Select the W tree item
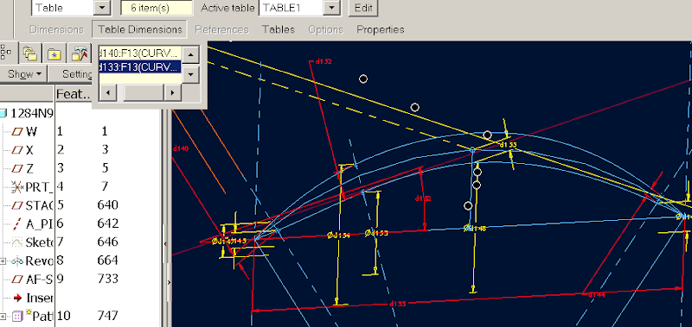 (x=31, y=131)
